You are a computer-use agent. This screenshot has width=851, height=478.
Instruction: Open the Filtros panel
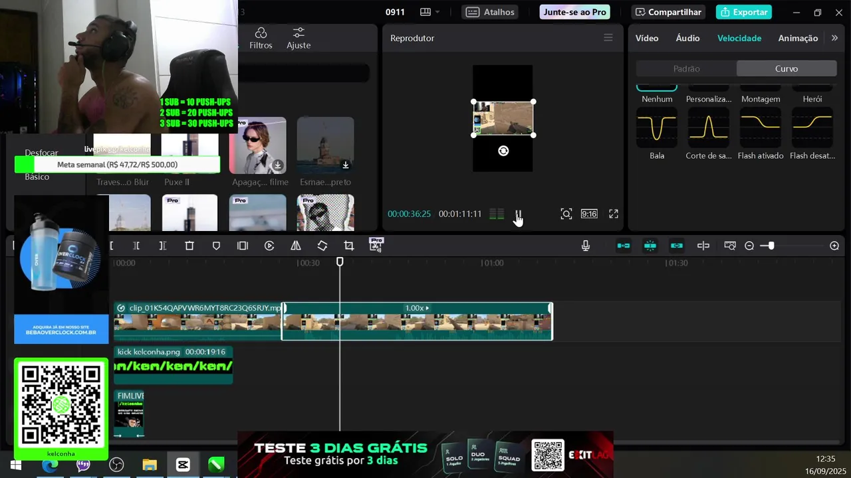261,39
